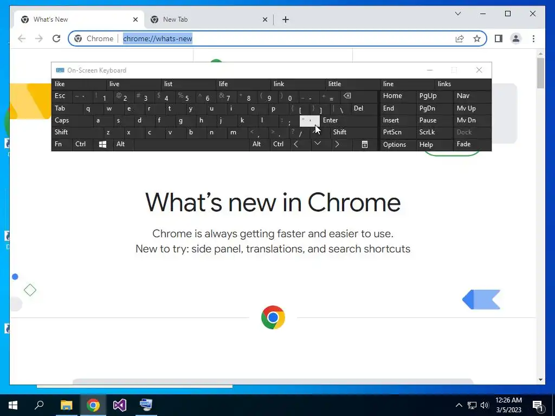Tap the Fade key on On-Screen Keyboard
This screenshot has width=555, height=416.
click(472, 144)
